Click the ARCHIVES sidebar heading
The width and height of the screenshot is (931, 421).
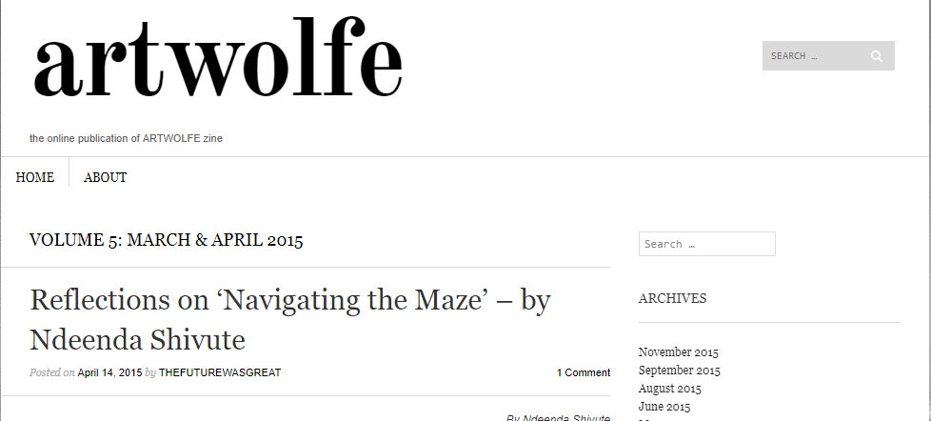click(672, 298)
